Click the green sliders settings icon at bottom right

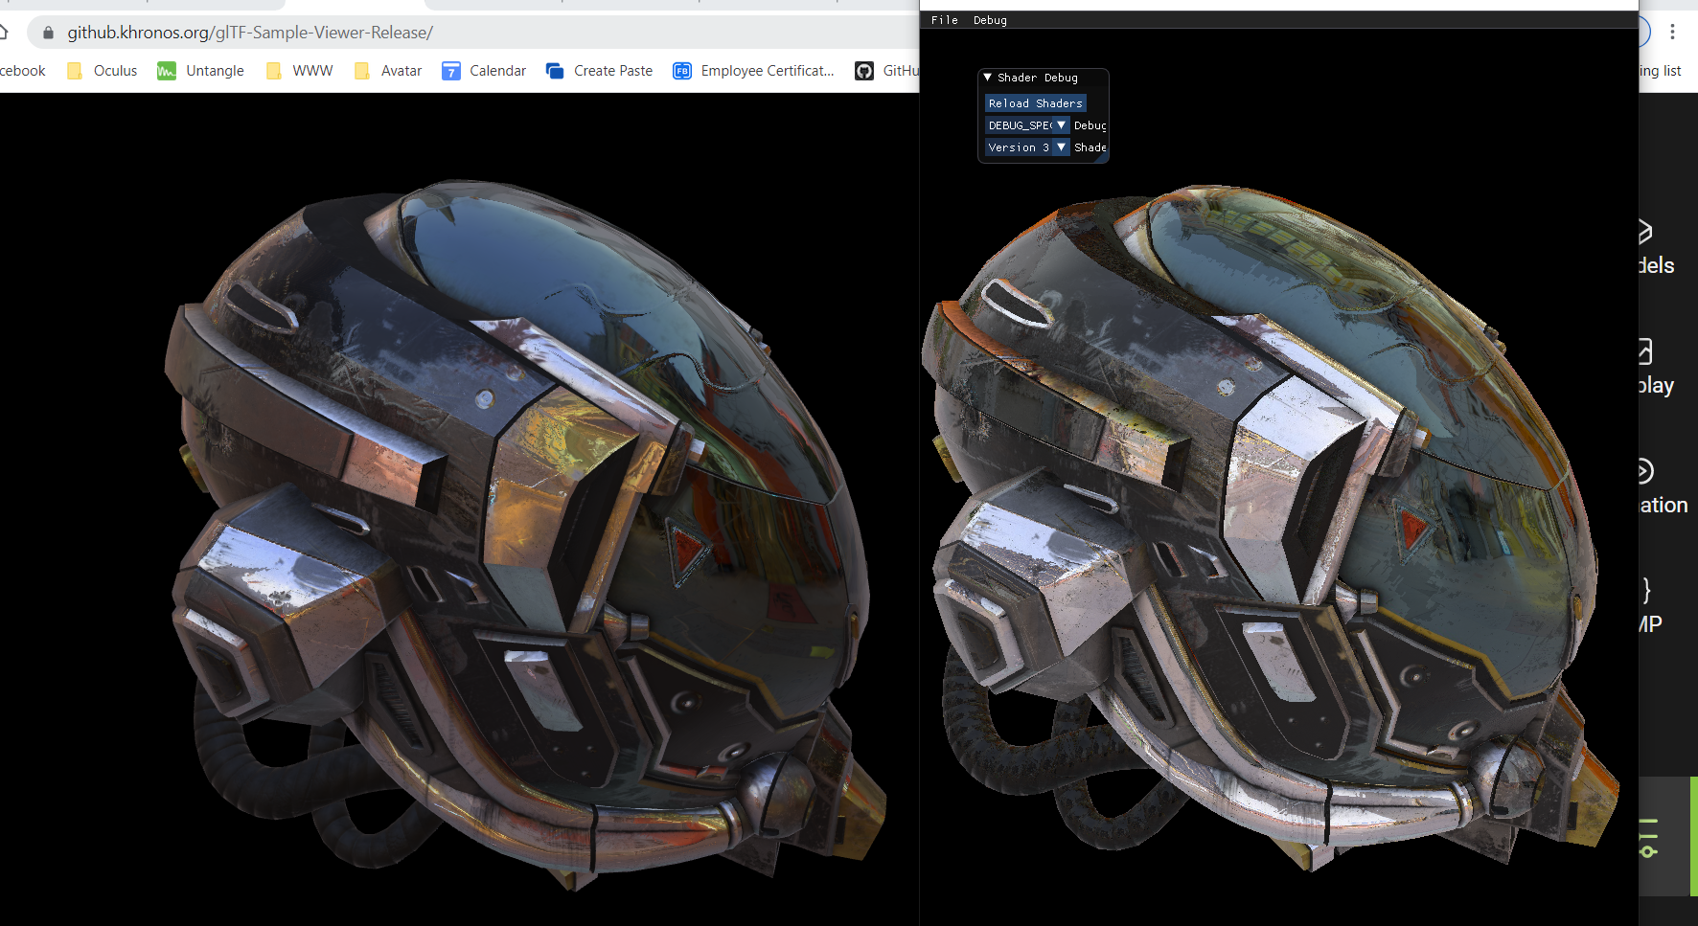click(1650, 839)
